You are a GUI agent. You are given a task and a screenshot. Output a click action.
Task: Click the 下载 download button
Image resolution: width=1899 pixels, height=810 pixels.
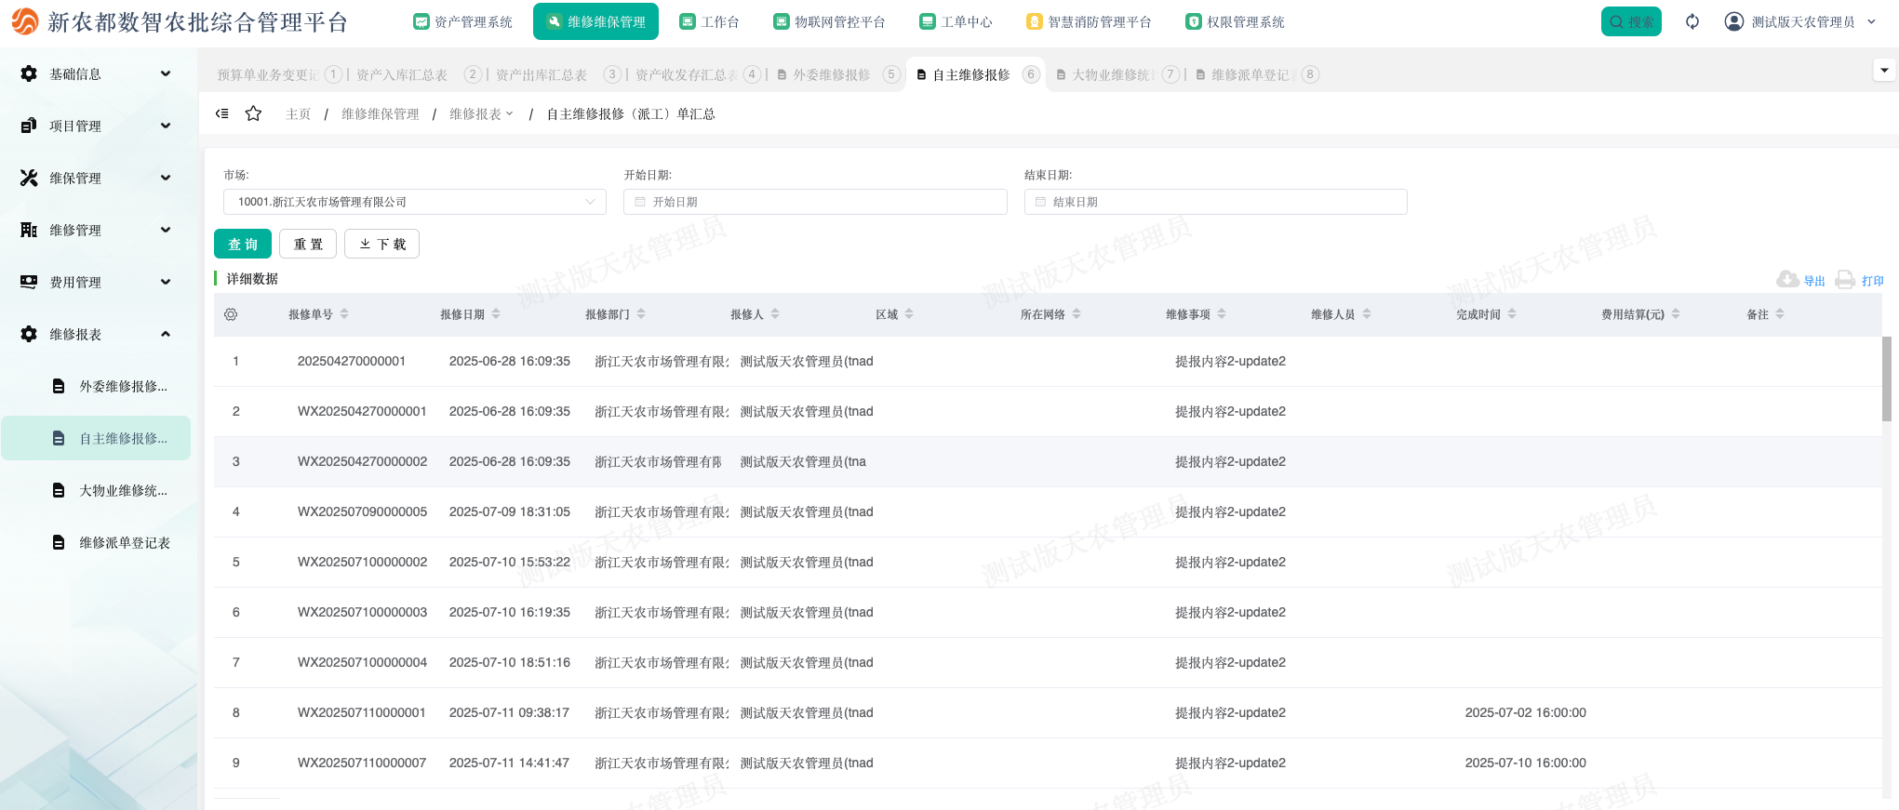pos(381,244)
